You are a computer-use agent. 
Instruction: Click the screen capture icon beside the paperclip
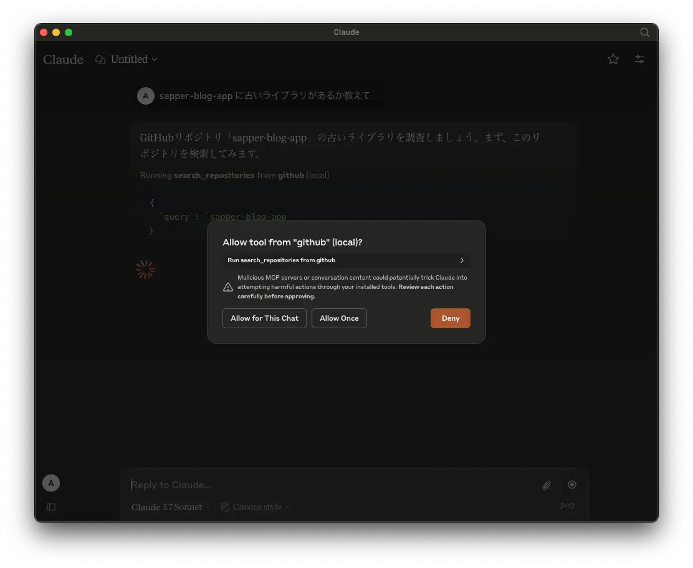tap(571, 485)
